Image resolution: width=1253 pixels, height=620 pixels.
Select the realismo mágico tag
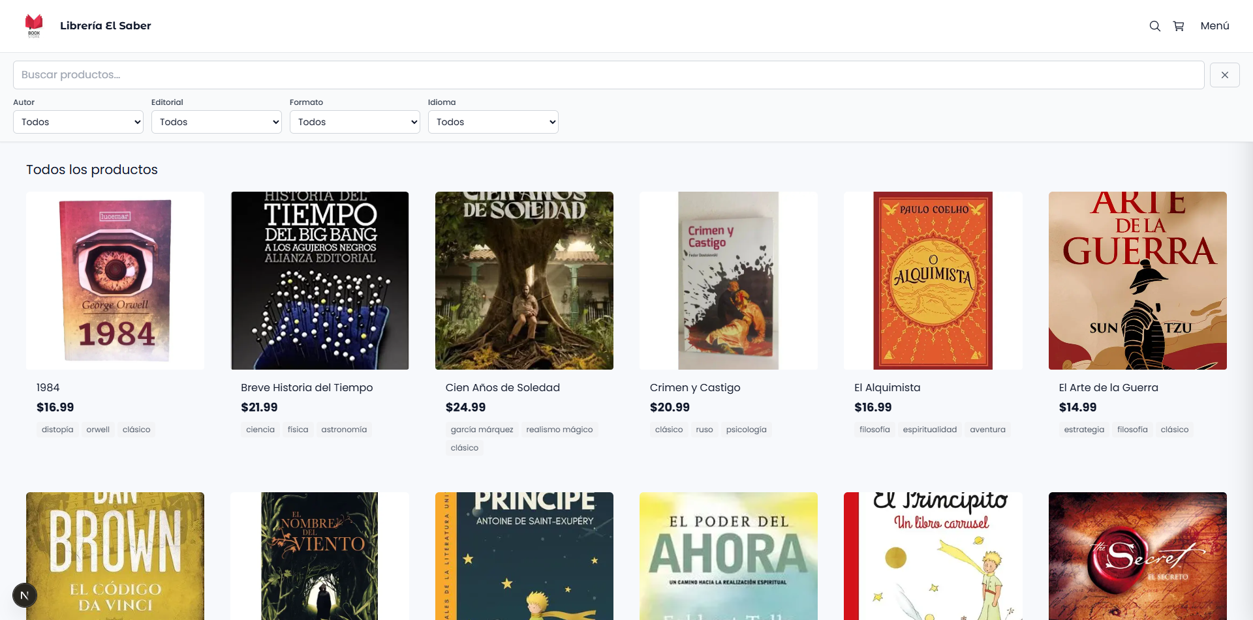pos(559,429)
